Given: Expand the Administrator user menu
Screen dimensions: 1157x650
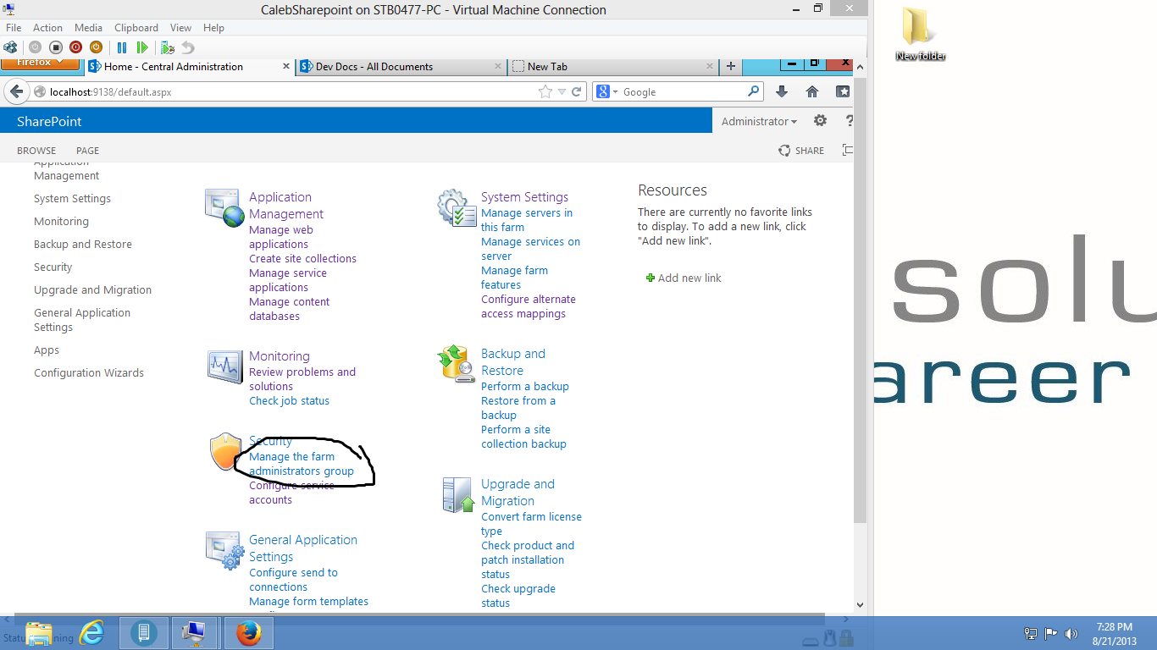Looking at the screenshot, I should pyautogui.click(x=759, y=121).
